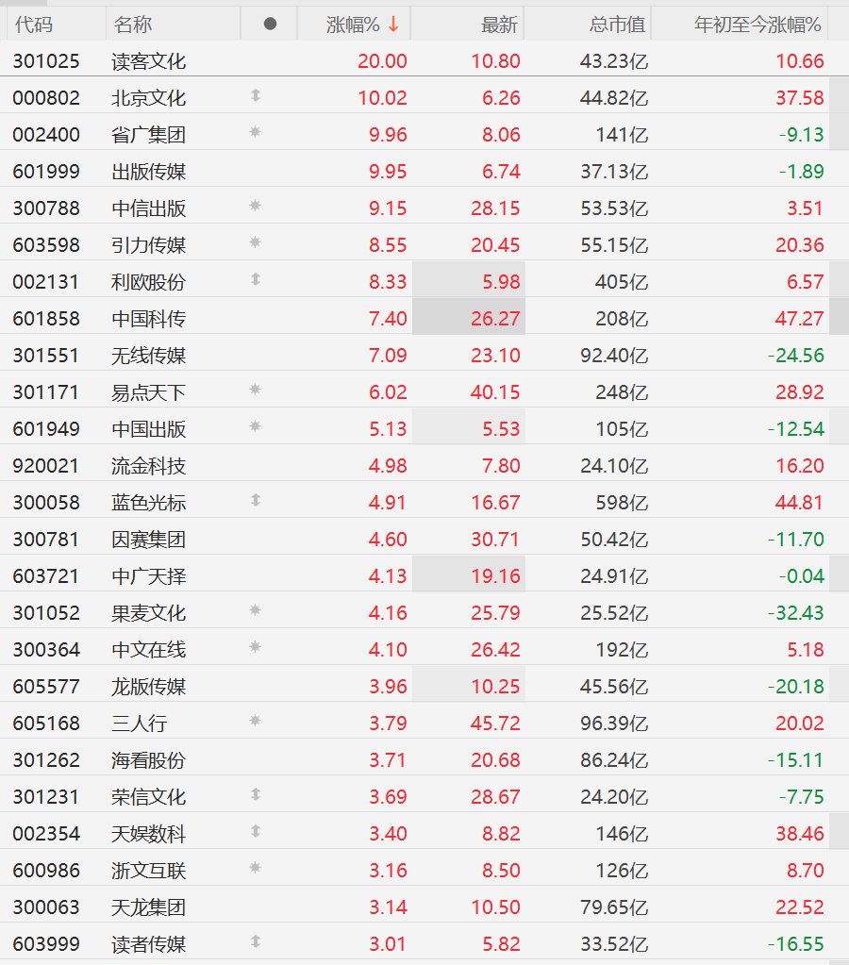Click the starburst marker beside 省广集团
The image size is (849, 965).
click(256, 132)
